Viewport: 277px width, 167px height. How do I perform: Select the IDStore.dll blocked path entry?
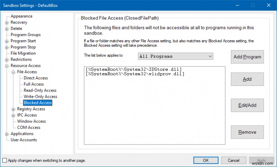point(134,69)
